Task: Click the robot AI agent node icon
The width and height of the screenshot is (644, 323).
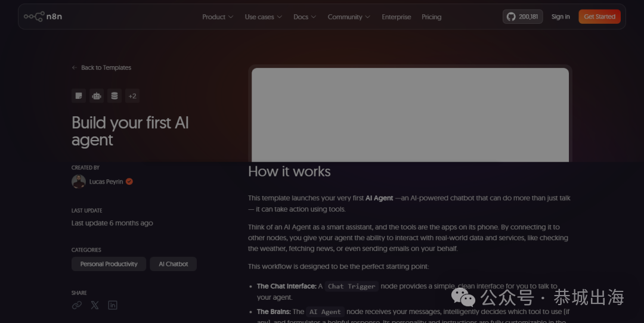Action: [x=97, y=95]
